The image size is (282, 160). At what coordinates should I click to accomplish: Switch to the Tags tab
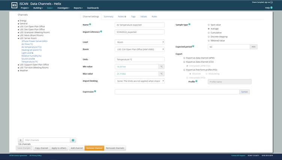pos(133,16)
